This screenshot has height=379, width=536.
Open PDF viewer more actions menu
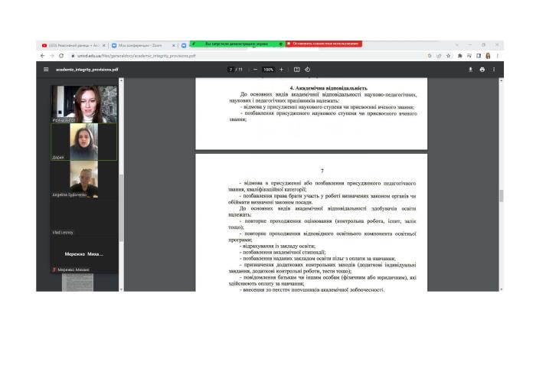(x=494, y=70)
